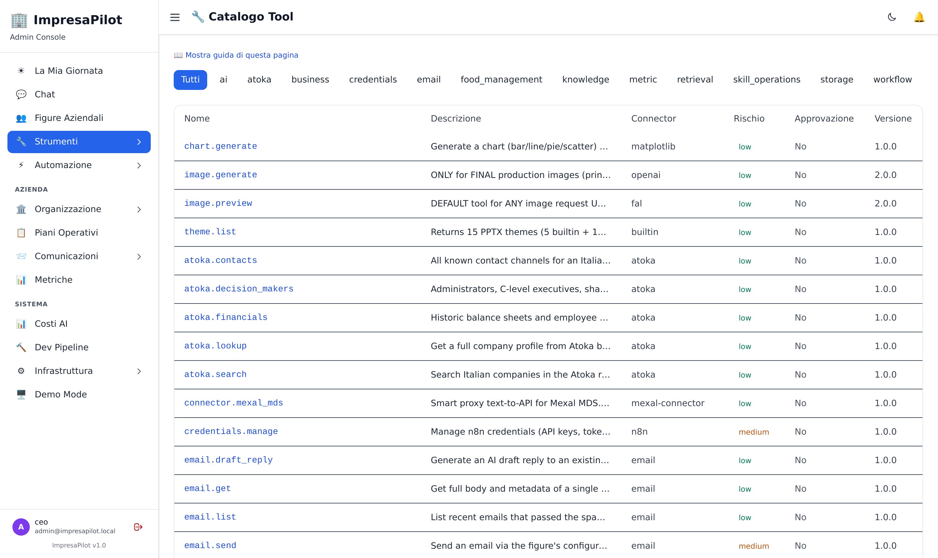The image size is (938, 558).
Task: Open atoka.contacts tool details
Action: (x=221, y=261)
